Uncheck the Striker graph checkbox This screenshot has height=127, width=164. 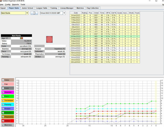tap(3, 121)
